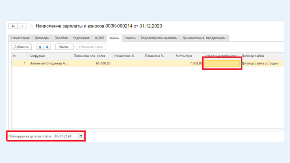Click the Отменить поиск button
The image size is (290, 163).
91,47
